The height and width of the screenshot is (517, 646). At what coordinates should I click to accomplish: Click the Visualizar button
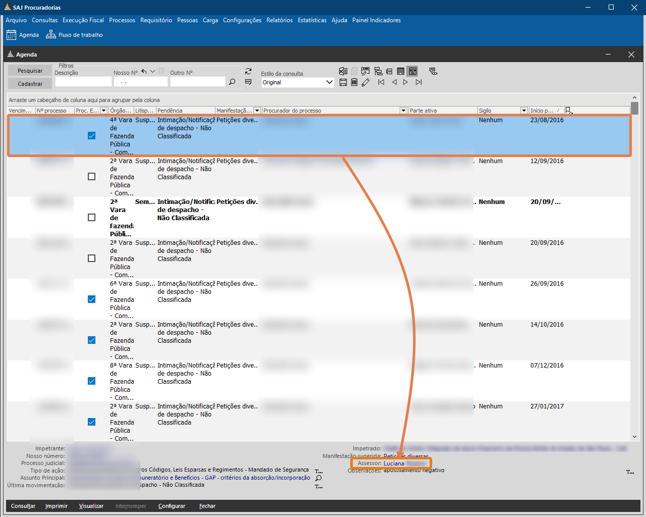pos(91,506)
